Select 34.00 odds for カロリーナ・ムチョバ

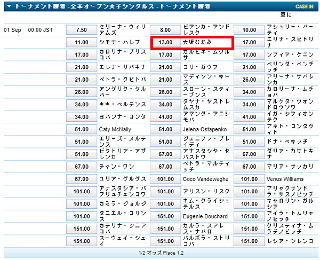coord(249,92)
